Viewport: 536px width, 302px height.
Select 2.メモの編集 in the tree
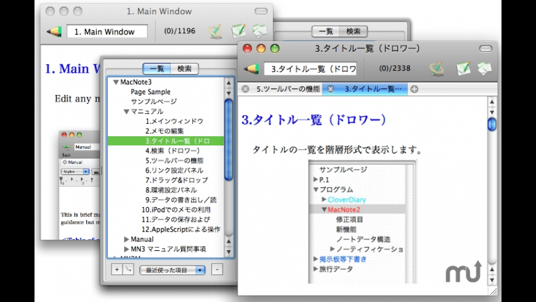[164, 131]
